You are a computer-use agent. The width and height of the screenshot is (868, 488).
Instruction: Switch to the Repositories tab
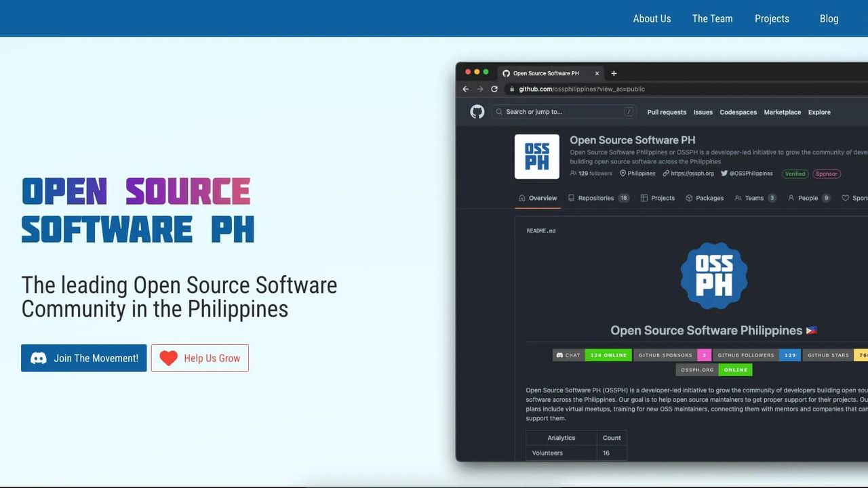pos(599,198)
